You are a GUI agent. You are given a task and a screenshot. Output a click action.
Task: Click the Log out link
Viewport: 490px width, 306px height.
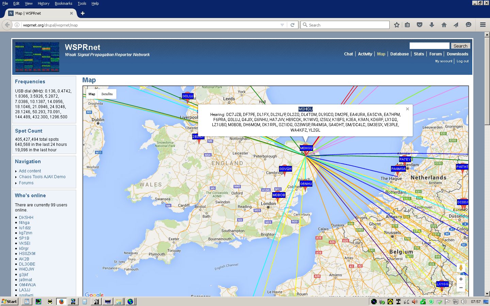(462, 61)
